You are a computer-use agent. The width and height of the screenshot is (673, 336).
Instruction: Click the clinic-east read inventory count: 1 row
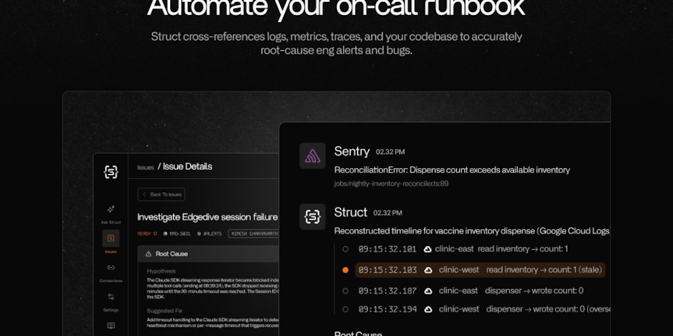(463, 249)
